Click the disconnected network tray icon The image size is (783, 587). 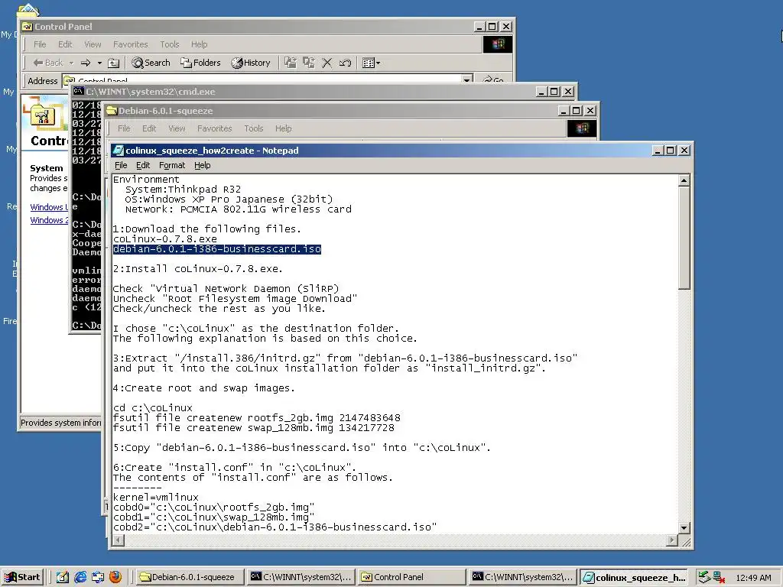(x=719, y=577)
